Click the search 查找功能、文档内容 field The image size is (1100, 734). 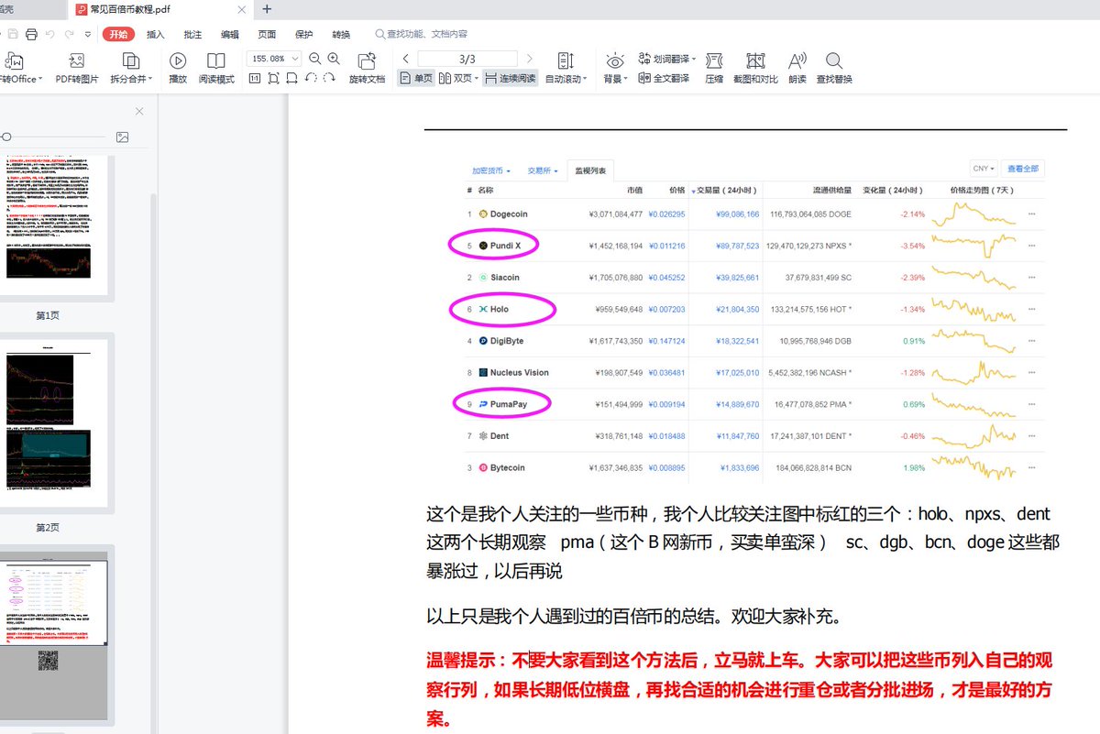point(422,34)
